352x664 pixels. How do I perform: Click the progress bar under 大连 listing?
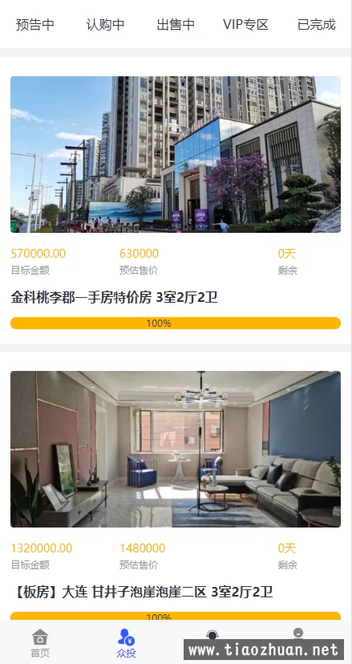pyautogui.click(x=176, y=616)
